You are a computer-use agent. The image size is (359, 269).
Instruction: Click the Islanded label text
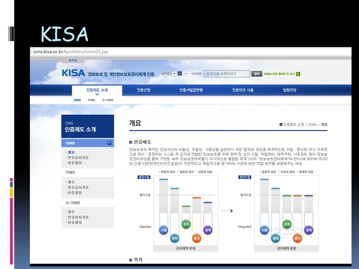(145, 227)
